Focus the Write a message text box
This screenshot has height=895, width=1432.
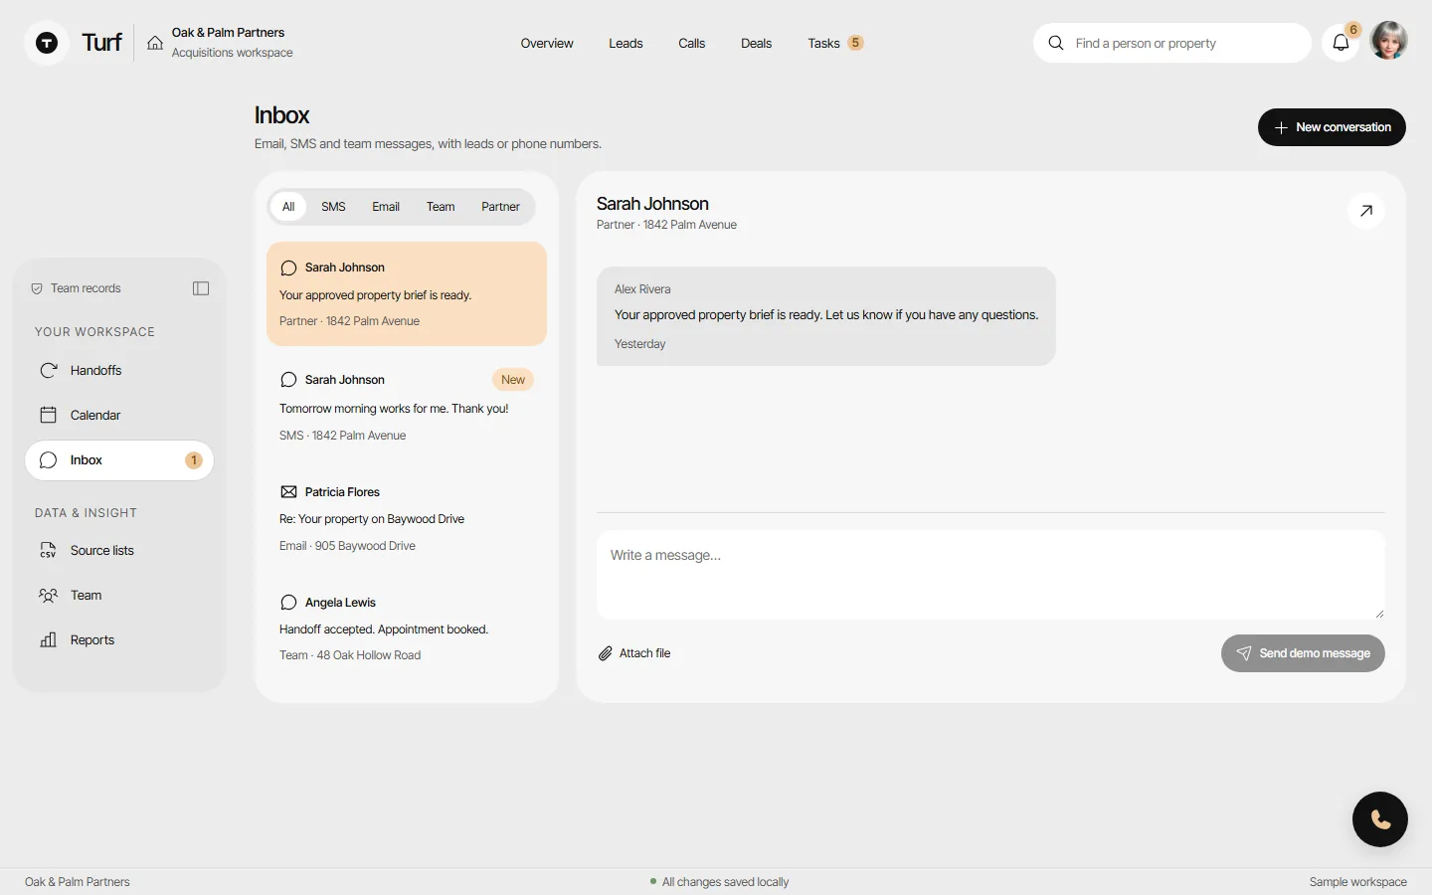point(990,575)
